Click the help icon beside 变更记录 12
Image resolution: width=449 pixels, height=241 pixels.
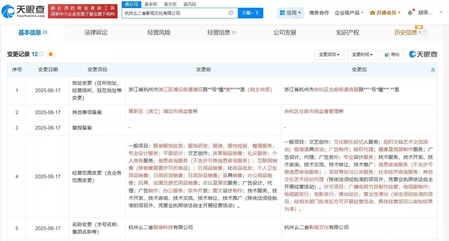point(42,54)
